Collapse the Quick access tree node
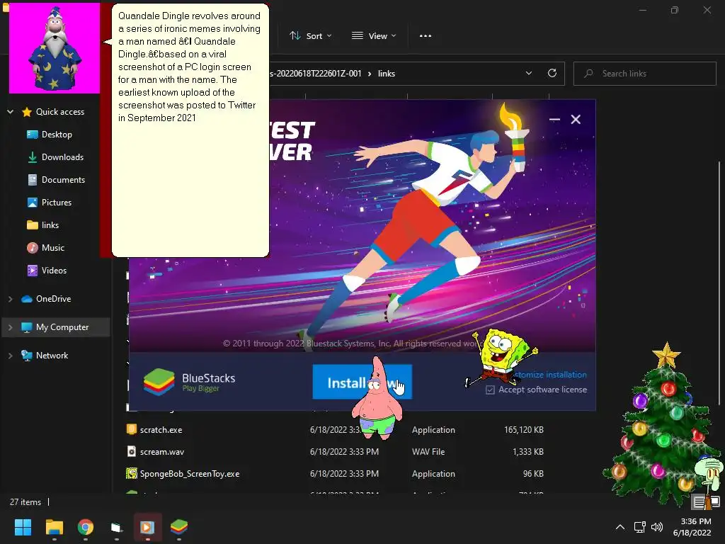 (10, 111)
